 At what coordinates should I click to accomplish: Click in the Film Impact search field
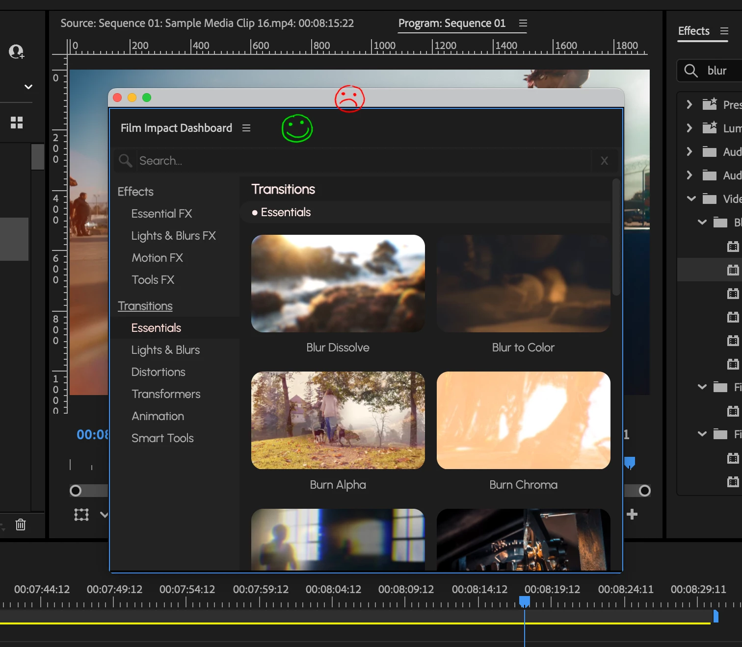coord(363,161)
